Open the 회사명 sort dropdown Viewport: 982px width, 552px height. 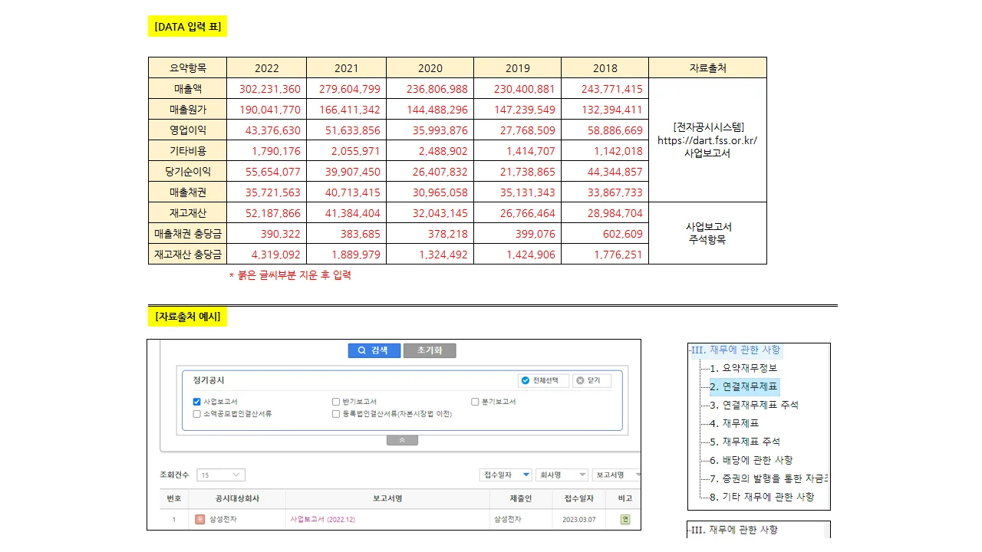pos(562,475)
